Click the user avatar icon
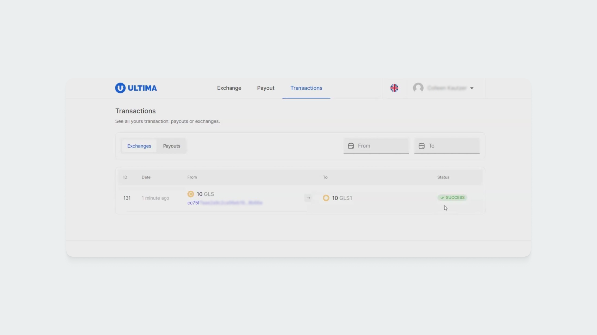Image resolution: width=597 pixels, height=335 pixels. (418, 88)
